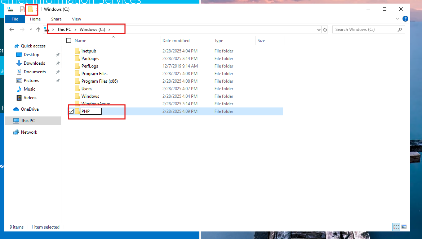Open the View ribbon tab

[x=76, y=19]
